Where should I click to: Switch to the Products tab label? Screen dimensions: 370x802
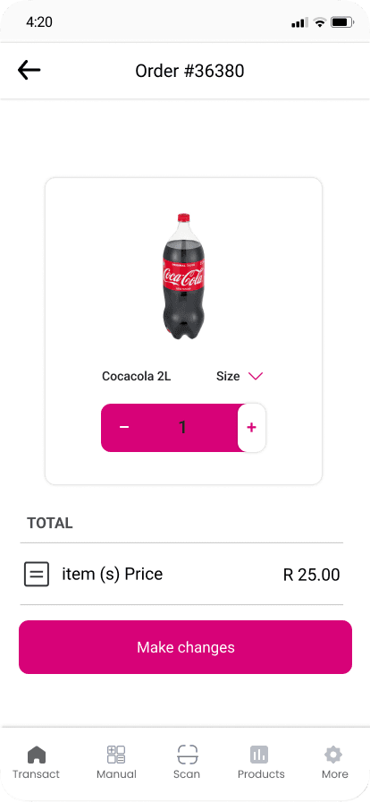pyautogui.click(x=261, y=774)
